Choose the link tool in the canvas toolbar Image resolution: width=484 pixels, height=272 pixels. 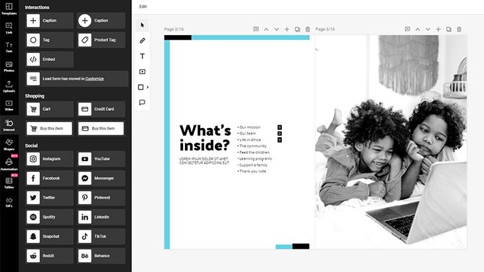[142, 40]
